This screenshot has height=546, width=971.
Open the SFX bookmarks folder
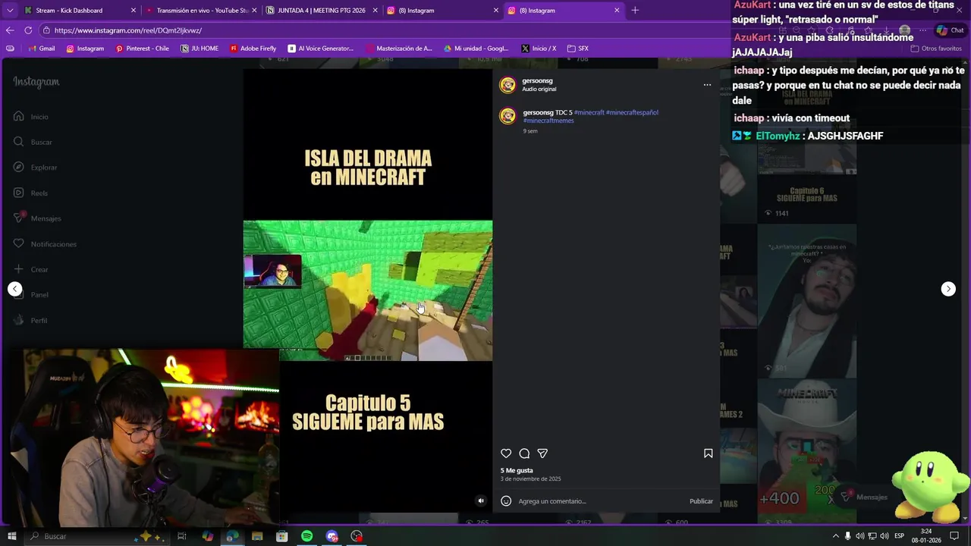[577, 49]
